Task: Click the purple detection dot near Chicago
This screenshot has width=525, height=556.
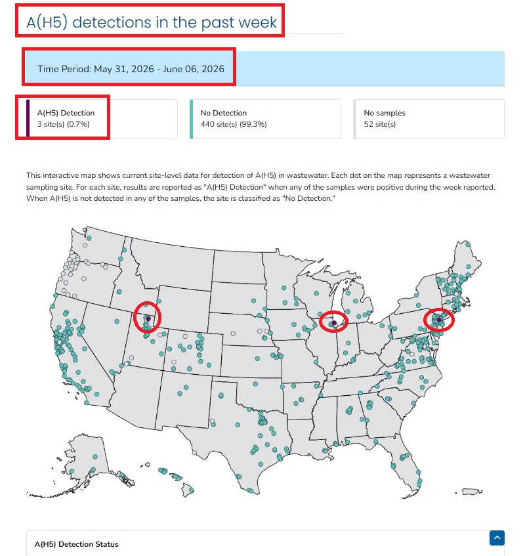Action: [x=334, y=322]
